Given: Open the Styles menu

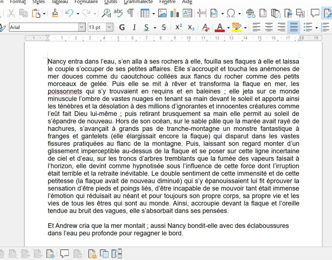Looking at the screenshot, I should point(39,2).
